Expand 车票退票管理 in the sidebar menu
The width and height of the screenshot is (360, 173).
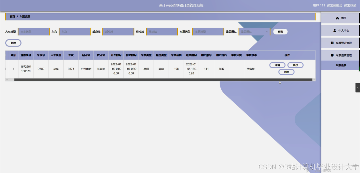[340, 55]
